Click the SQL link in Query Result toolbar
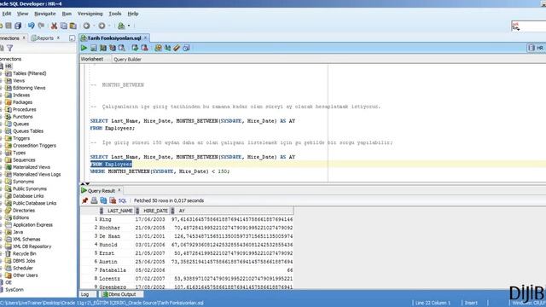546x307 pixels. click(122, 201)
